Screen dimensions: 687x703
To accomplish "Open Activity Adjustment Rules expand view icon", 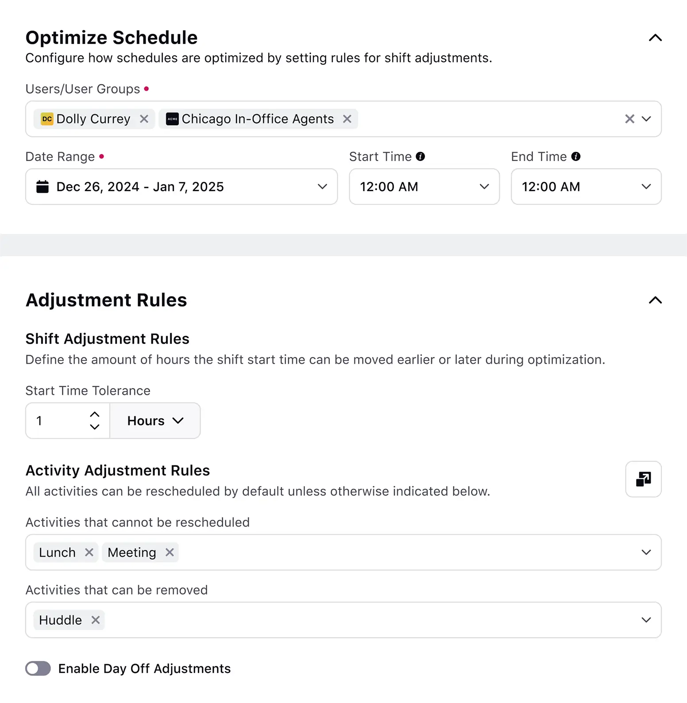I will [x=643, y=479].
